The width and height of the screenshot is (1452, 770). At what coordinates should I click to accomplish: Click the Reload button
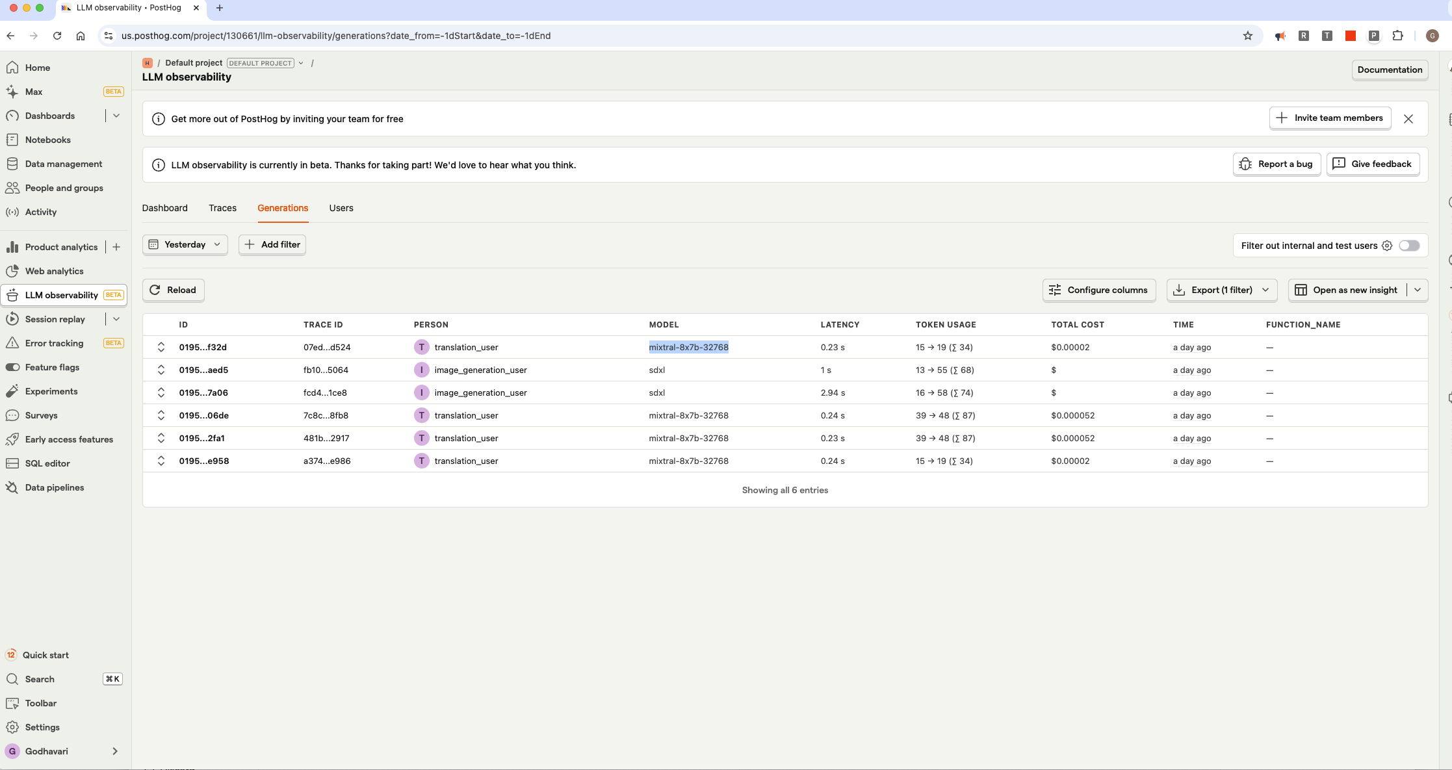[173, 290]
